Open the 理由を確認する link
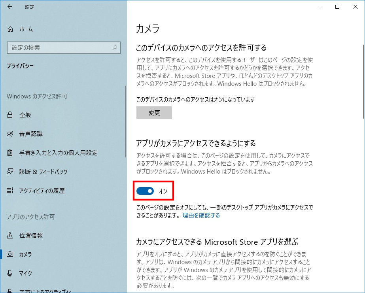The width and height of the screenshot is (365, 293). (x=201, y=215)
